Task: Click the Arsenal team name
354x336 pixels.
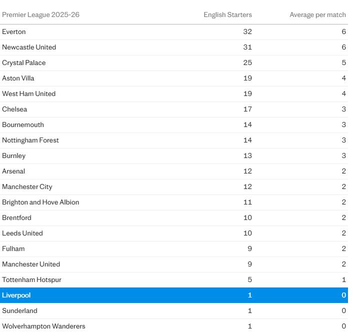Action: tap(13, 171)
